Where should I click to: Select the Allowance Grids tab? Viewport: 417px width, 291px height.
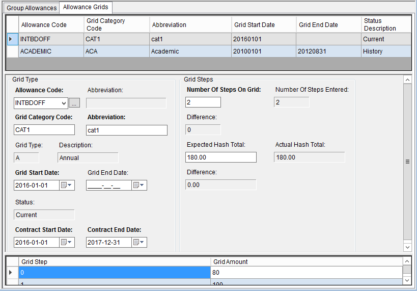click(86, 7)
